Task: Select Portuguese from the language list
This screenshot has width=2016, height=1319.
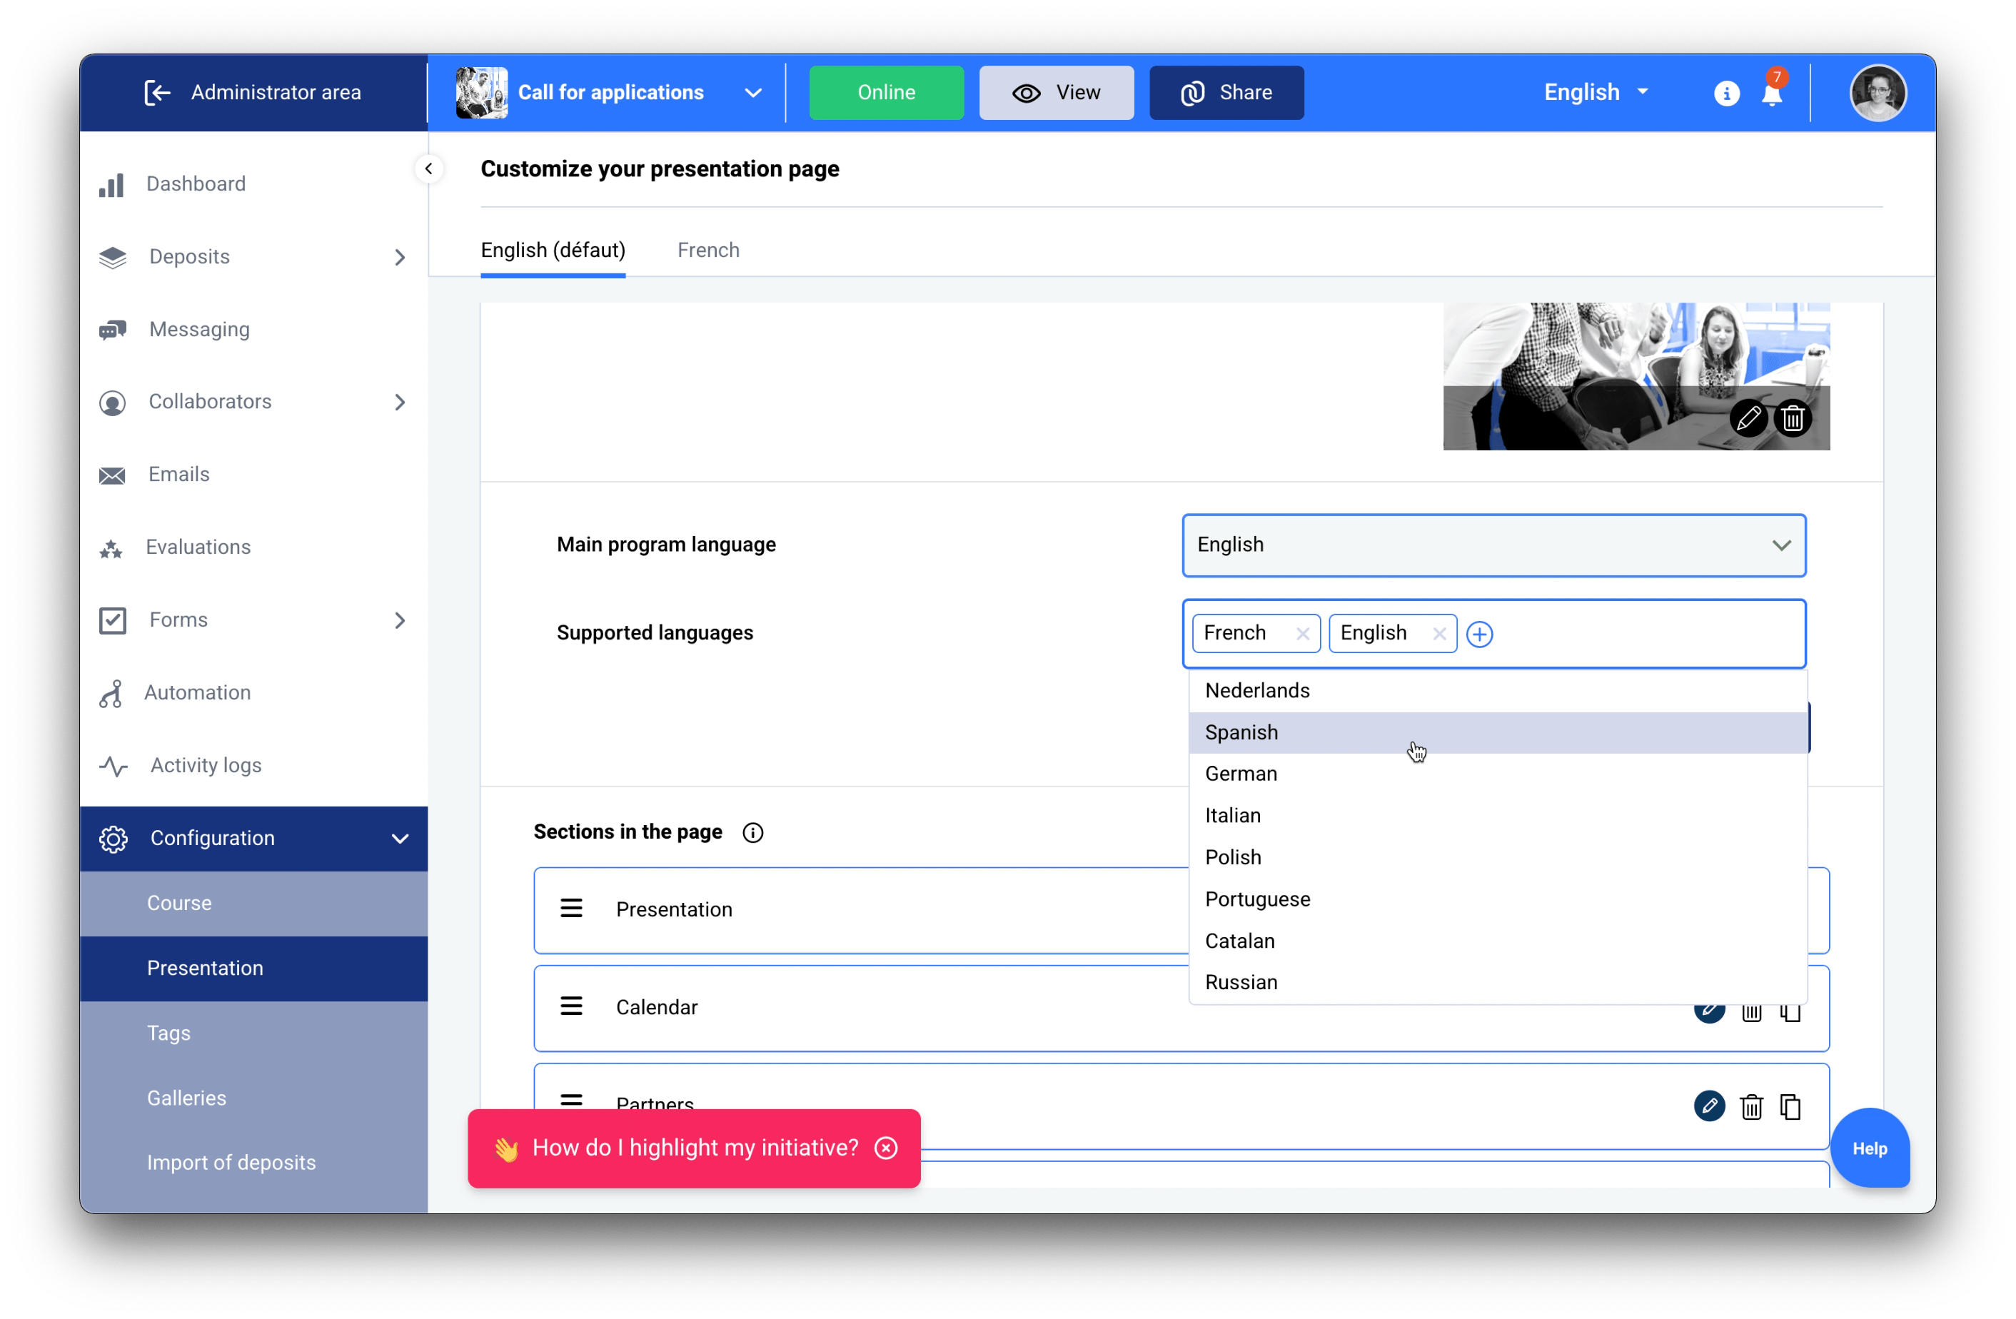Action: point(1497,899)
